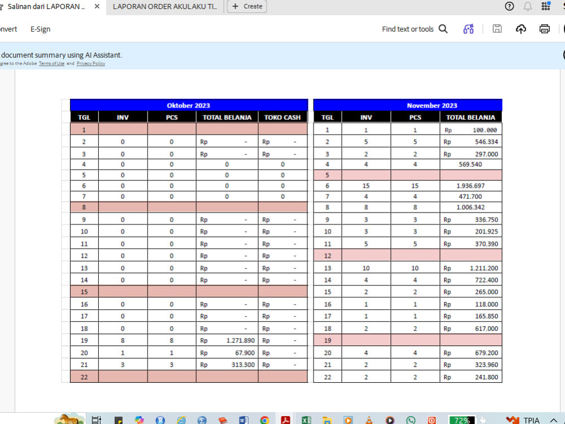Close the Salinan dari LAPORAN tab
The height and width of the screenshot is (424, 565).
coord(97,6)
